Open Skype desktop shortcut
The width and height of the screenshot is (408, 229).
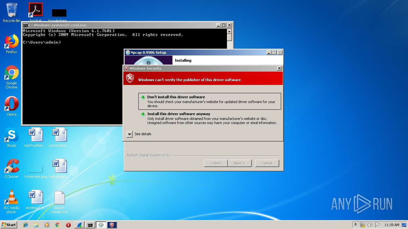click(11, 137)
